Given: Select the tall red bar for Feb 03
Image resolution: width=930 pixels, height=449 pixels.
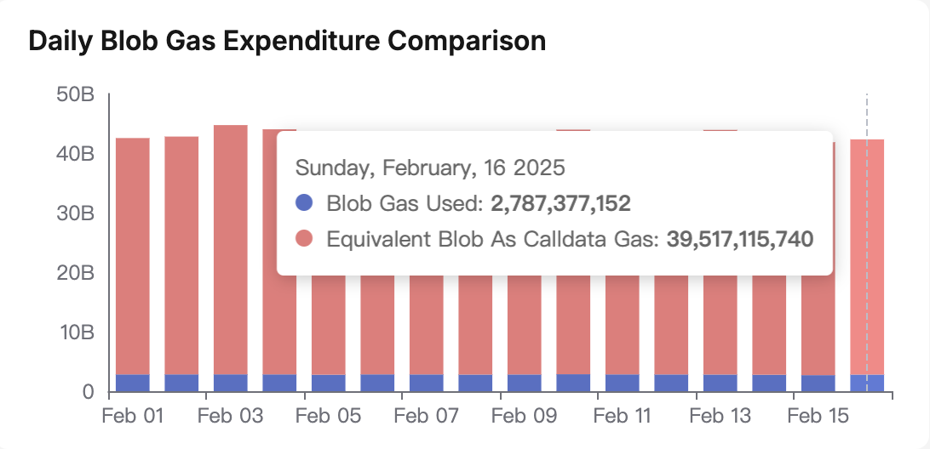Looking at the screenshot, I should click(230, 247).
